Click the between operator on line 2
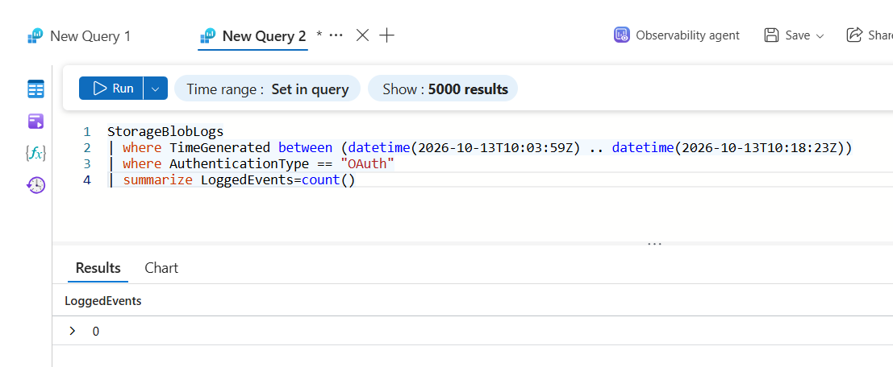 point(305,148)
